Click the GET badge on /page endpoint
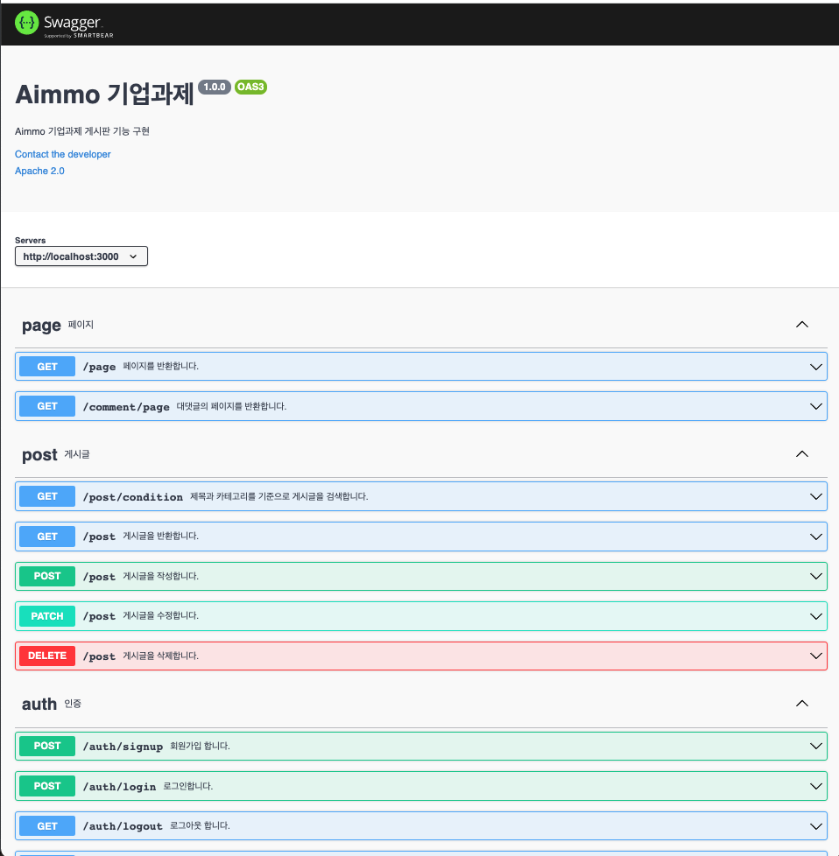This screenshot has height=856, width=839. (x=46, y=366)
